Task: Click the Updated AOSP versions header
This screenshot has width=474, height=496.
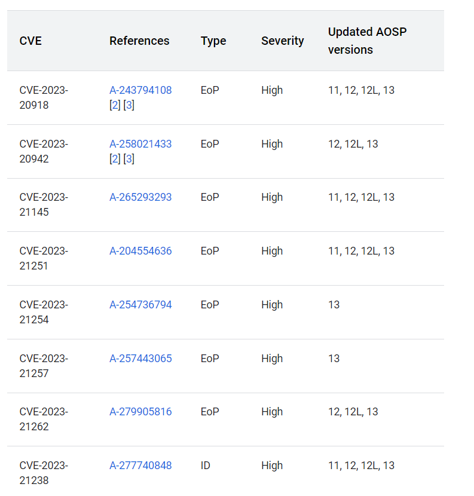Action: [x=367, y=41]
